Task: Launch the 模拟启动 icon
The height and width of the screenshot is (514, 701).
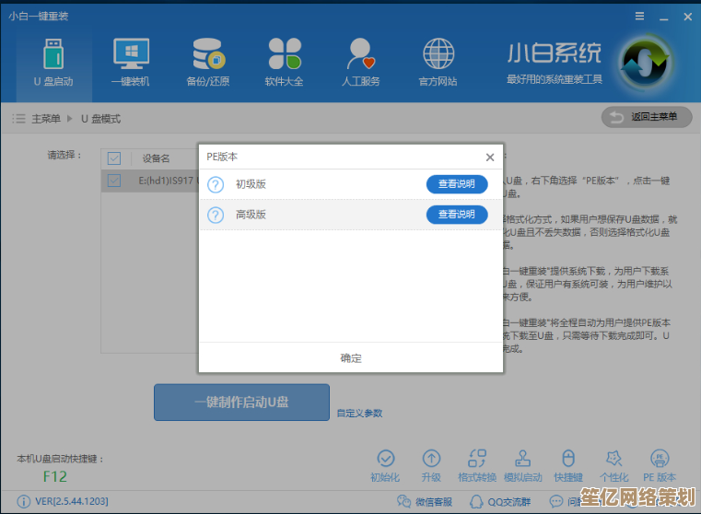Action: [522, 459]
